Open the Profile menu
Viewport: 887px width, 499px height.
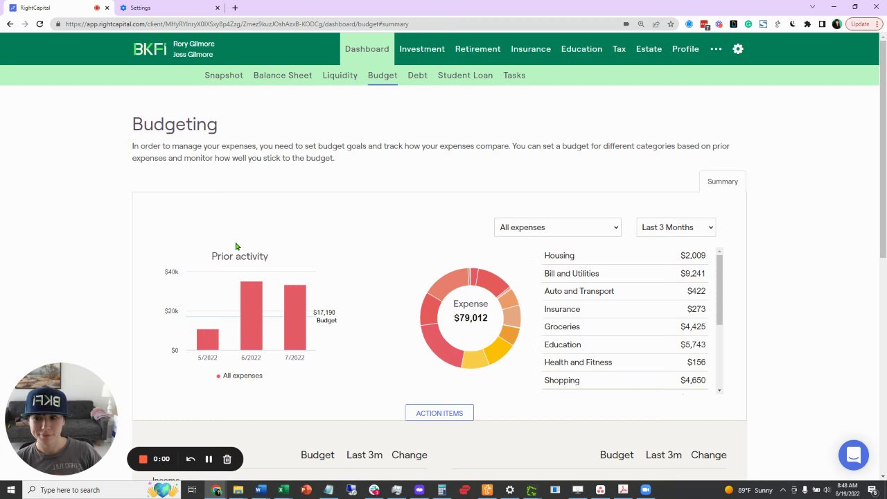685,49
